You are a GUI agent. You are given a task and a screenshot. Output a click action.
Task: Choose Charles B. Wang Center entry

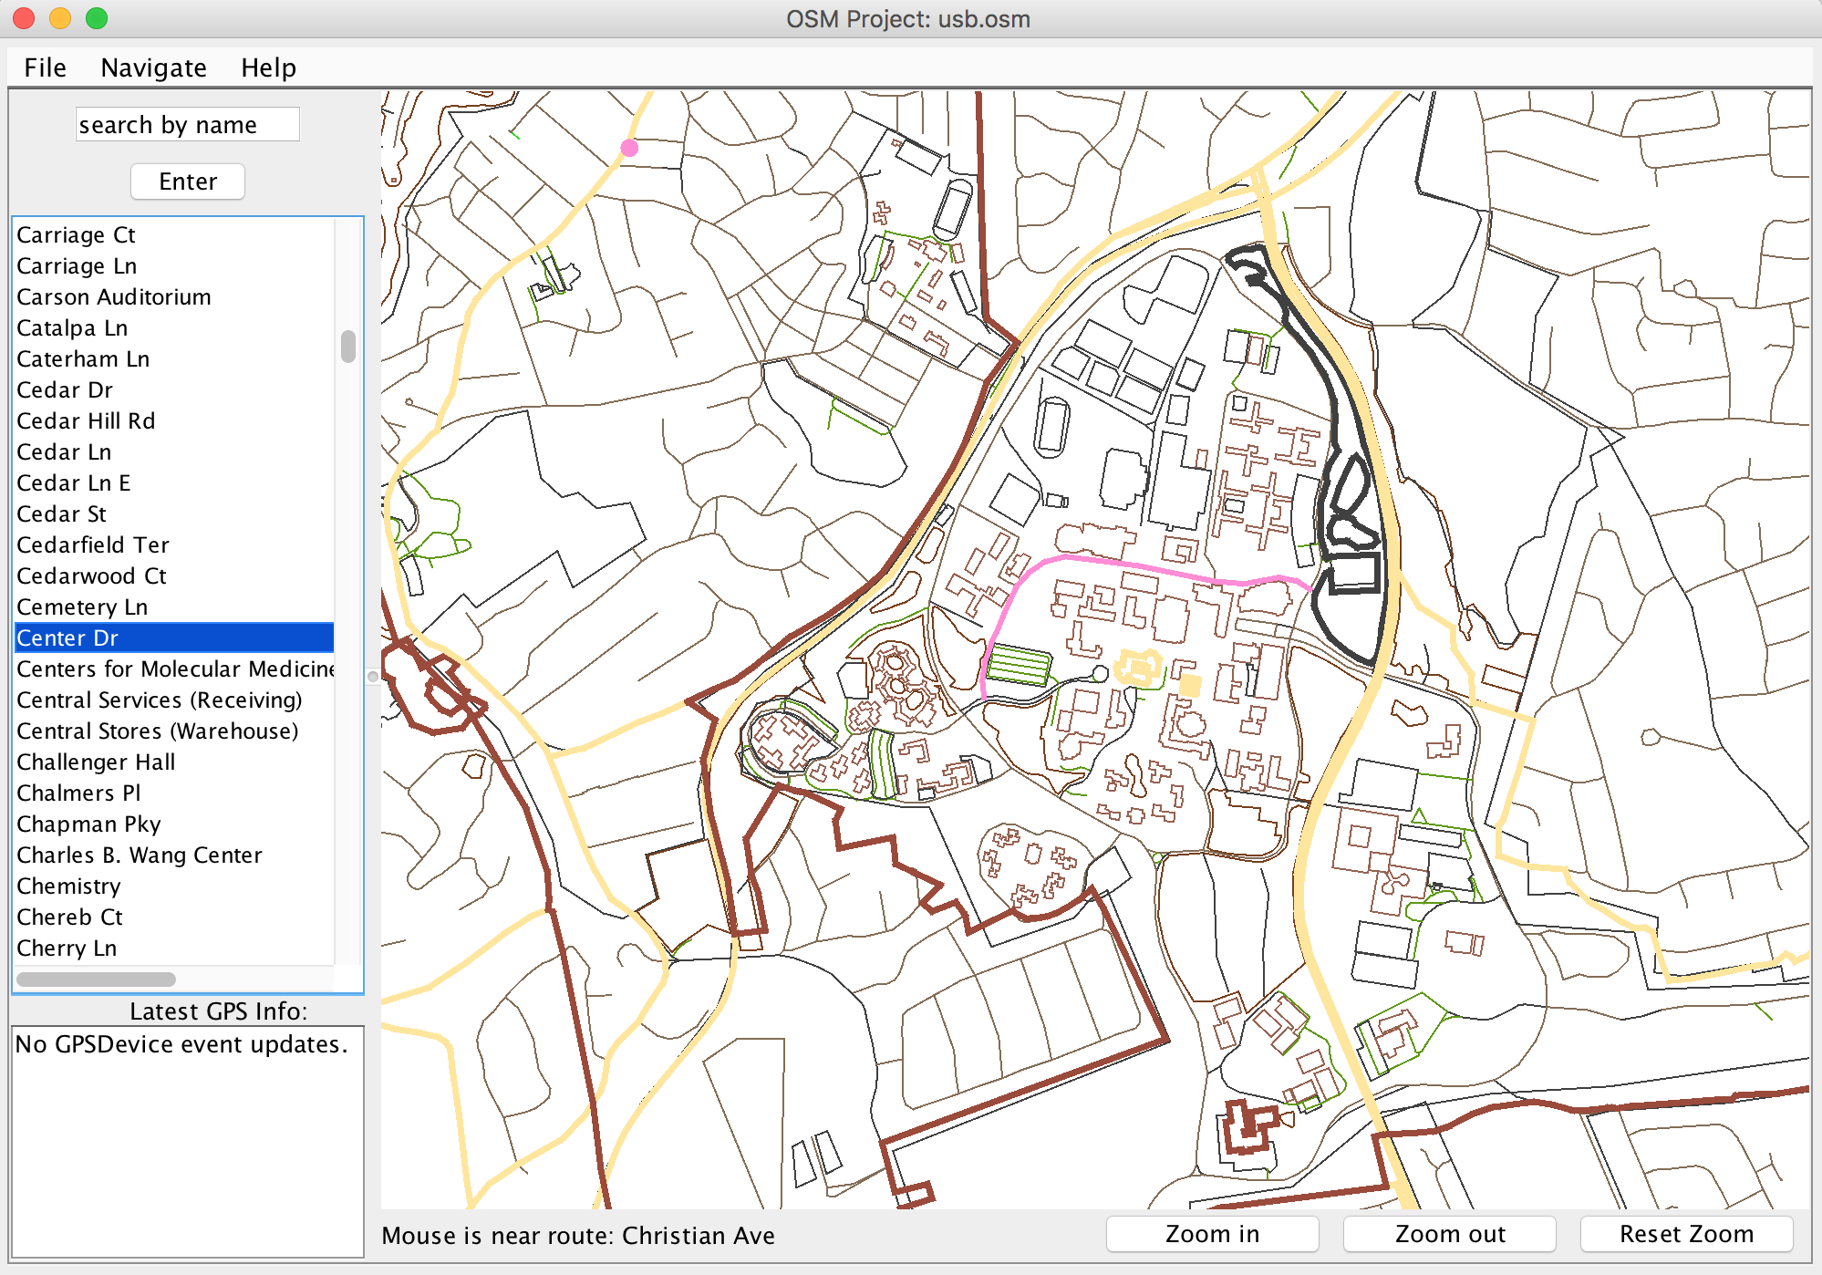140,855
